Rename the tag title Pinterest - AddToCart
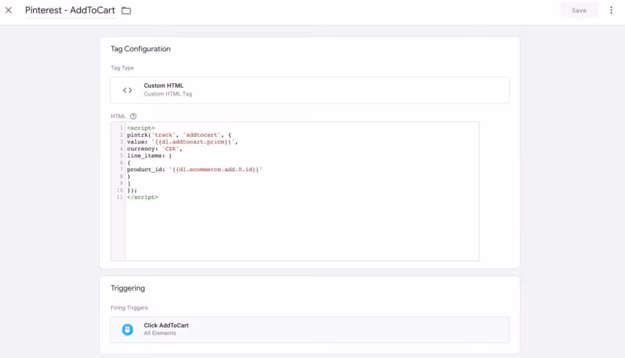 coord(70,10)
